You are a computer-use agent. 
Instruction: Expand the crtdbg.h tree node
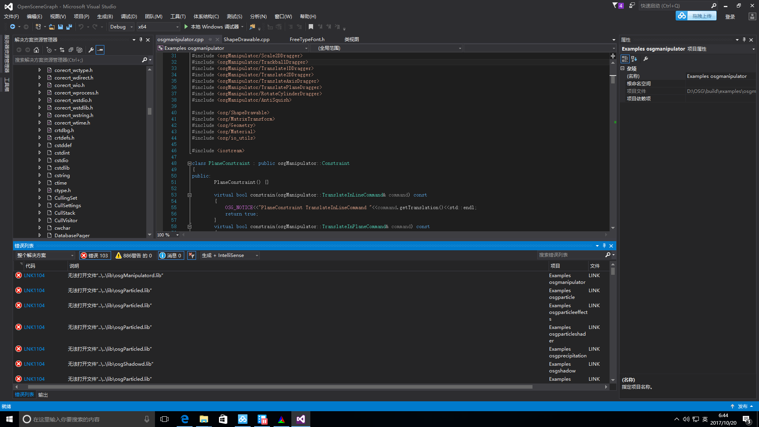coord(40,130)
